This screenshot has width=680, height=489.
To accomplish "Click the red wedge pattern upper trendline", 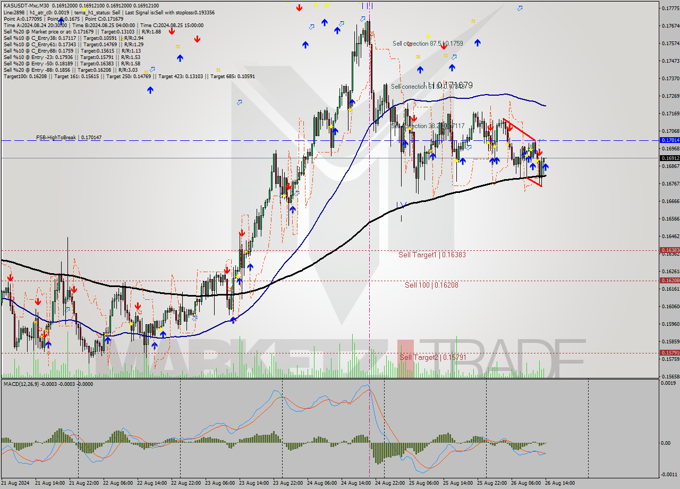I will tap(520, 129).
